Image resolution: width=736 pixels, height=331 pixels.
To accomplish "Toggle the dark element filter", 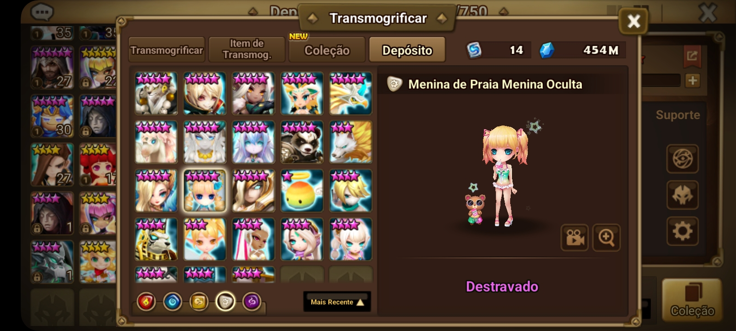I will pyautogui.click(x=252, y=302).
